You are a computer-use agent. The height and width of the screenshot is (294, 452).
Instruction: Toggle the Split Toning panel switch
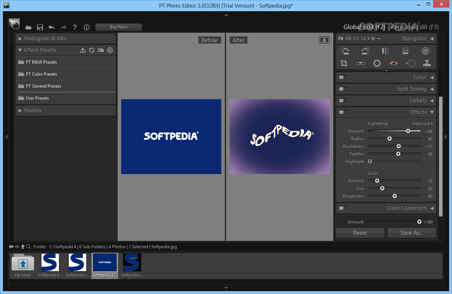pos(343,89)
